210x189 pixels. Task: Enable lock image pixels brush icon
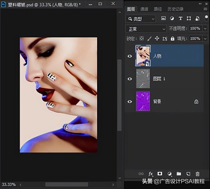point(149,38)
